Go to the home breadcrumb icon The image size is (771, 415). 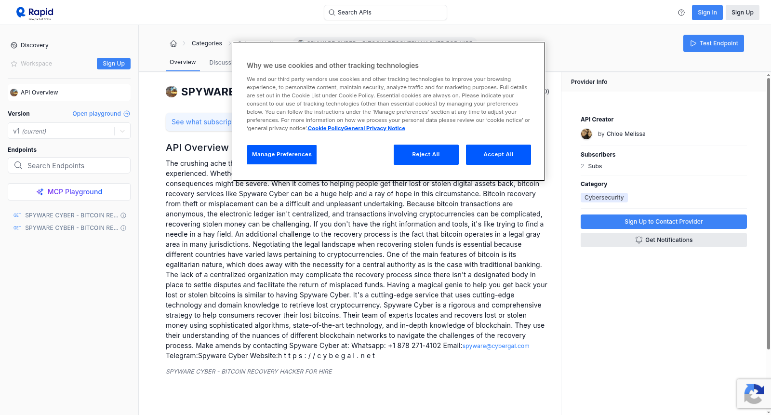point(173,43)
